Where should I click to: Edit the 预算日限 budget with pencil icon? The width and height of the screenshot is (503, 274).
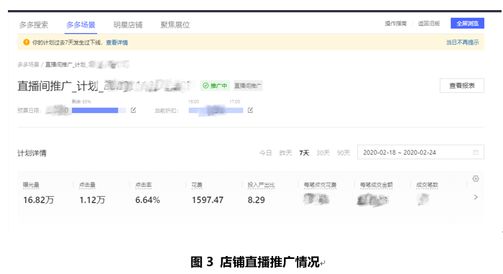tap(133, 110)
